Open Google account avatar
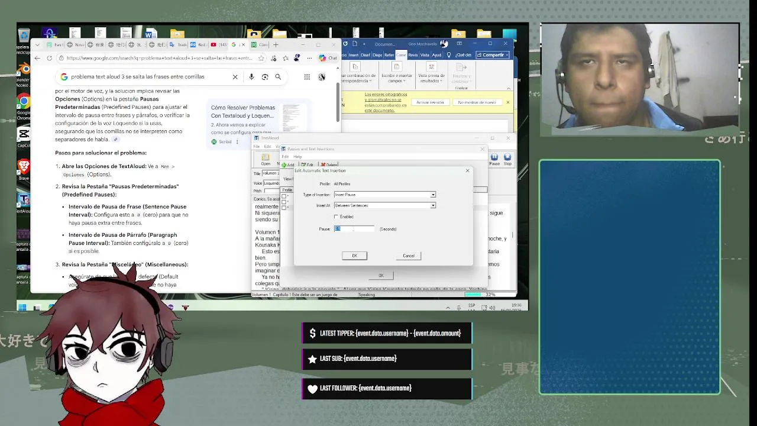Screen dimensions: 757x426 click(322, 77)
